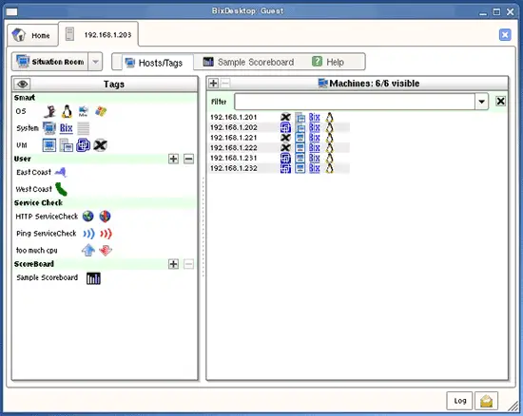
Task: Click the Ping ServiceCheck label
Action: [x=47, y=234]
